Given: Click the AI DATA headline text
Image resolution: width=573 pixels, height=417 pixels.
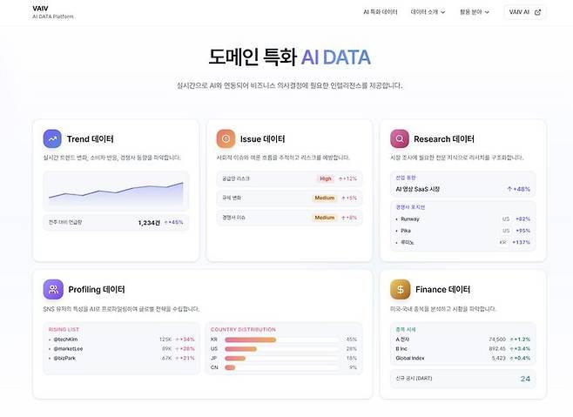Looking at the screenshot, I should click(x=336, y=57).
